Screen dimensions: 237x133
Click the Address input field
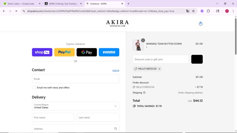(76, 129)
